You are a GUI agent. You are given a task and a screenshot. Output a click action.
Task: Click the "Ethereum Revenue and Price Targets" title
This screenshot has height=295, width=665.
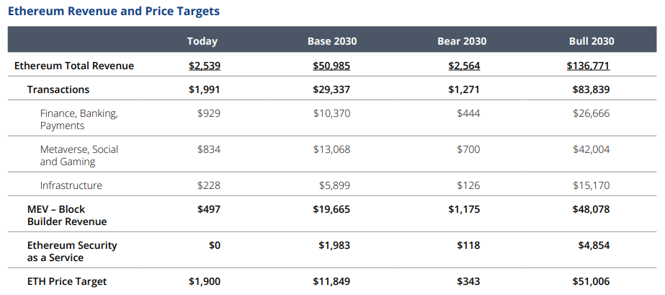114,12
